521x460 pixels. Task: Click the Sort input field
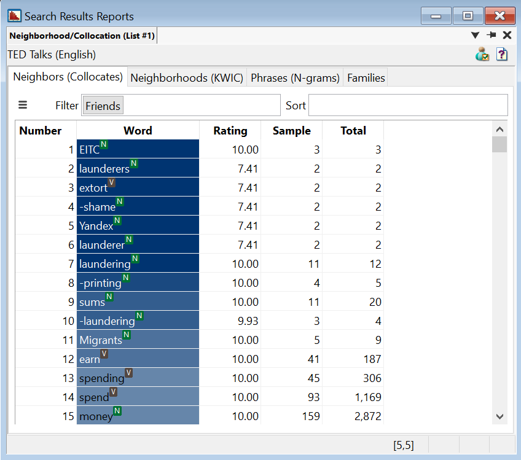[408, 106]
